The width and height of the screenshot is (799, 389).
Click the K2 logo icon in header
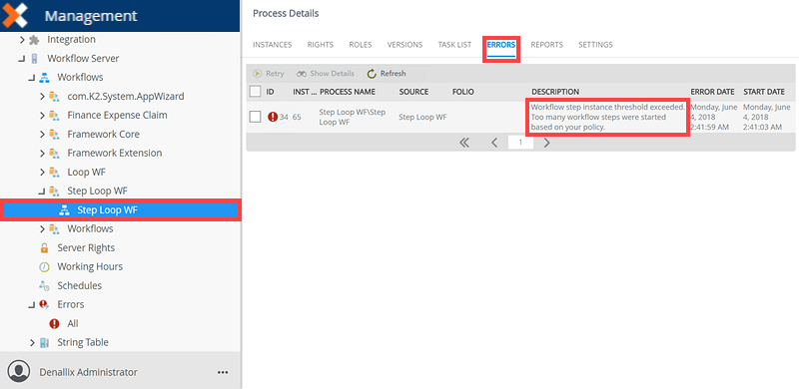coord(14,15)
